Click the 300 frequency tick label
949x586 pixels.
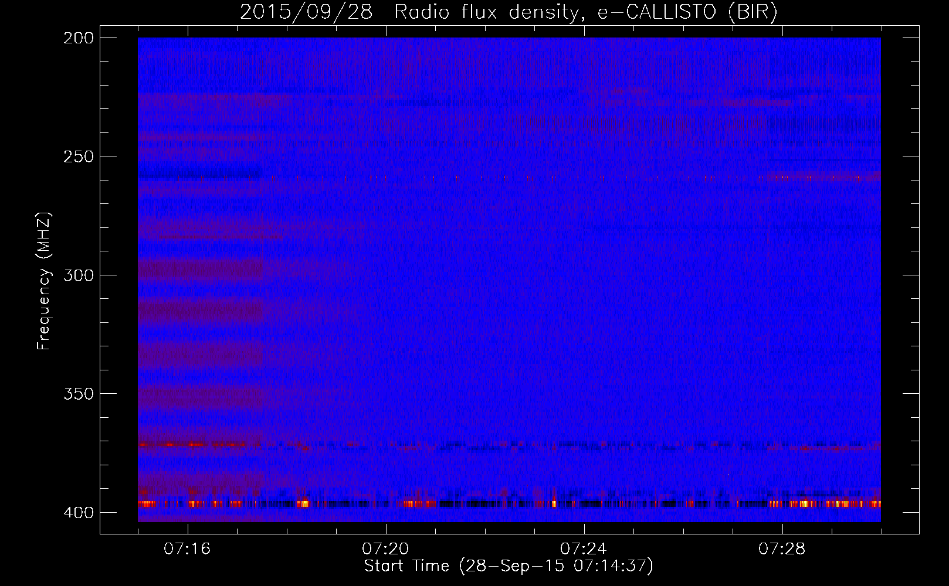click(x=79, y=275)
